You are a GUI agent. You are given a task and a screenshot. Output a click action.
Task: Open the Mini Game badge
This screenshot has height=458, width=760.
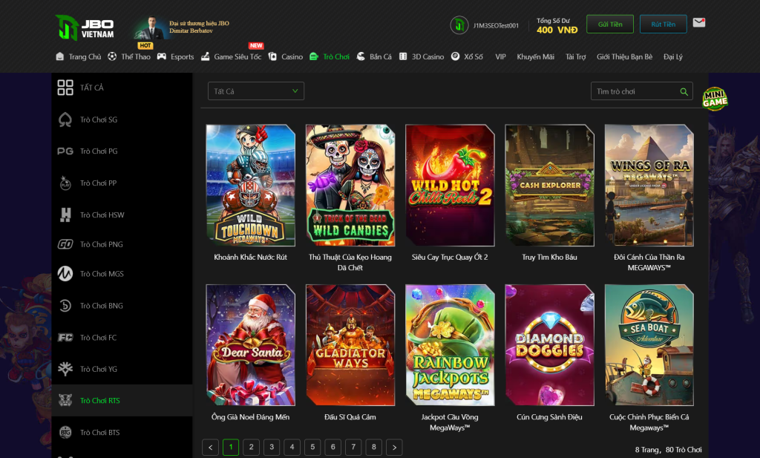pyautogui.click(x=715, y=99)
